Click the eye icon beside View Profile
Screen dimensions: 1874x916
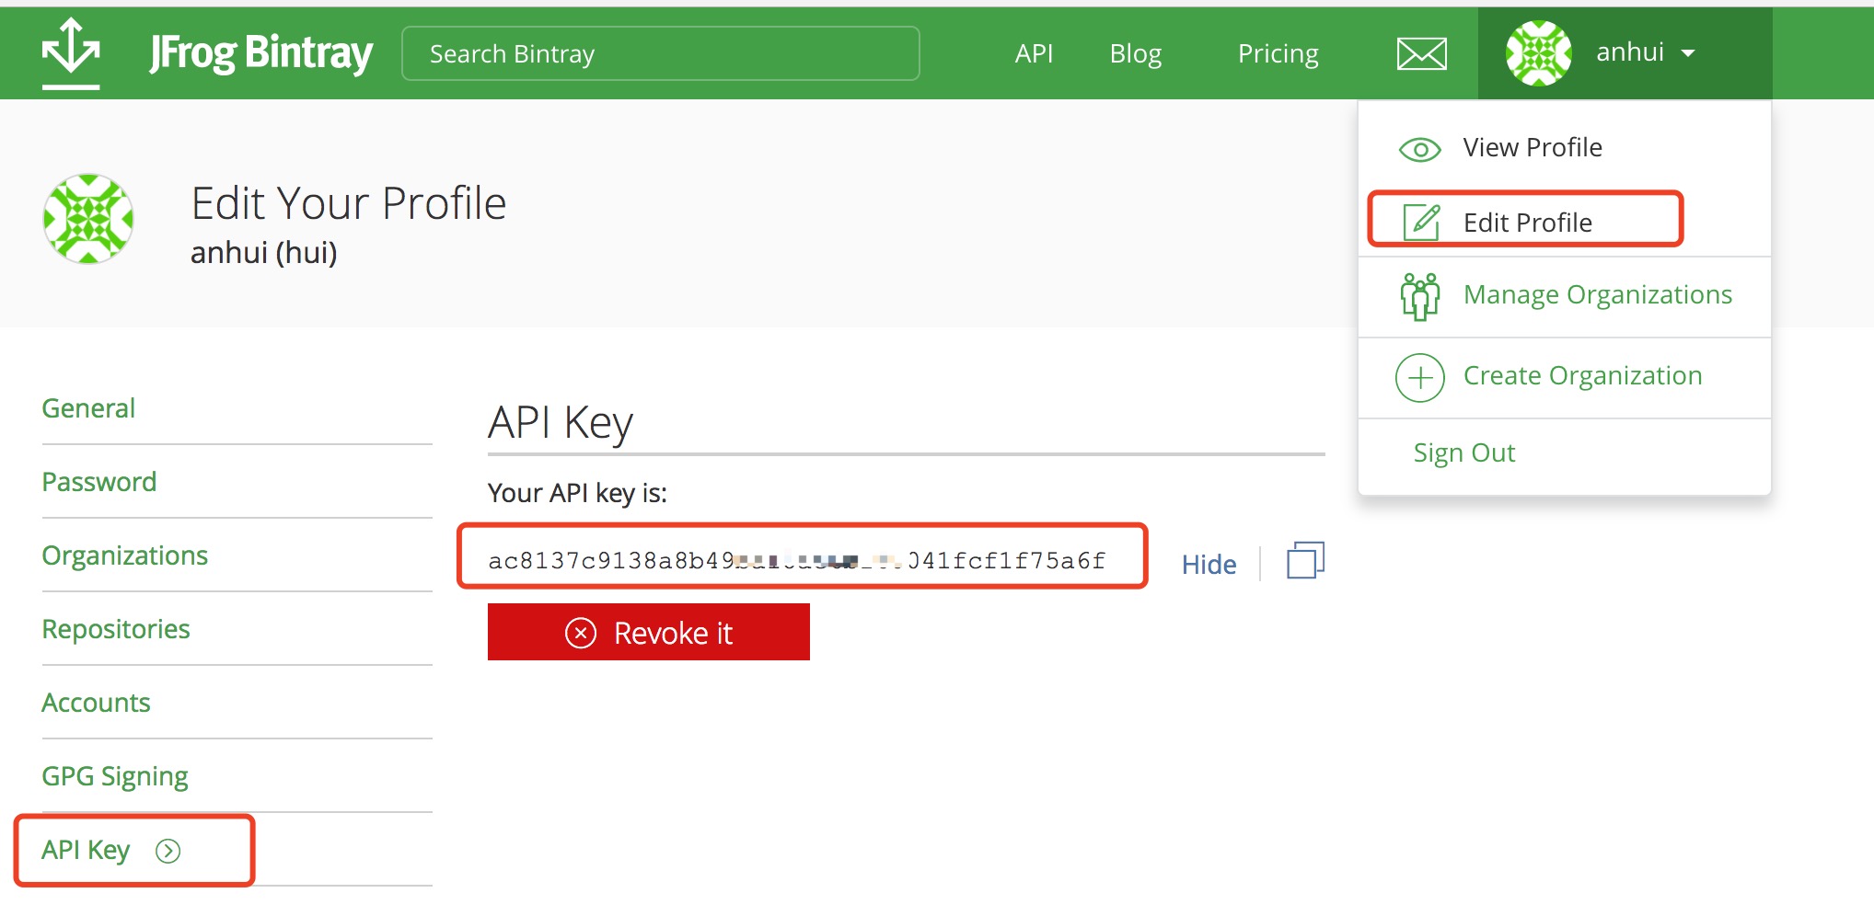click(1419, 149)
